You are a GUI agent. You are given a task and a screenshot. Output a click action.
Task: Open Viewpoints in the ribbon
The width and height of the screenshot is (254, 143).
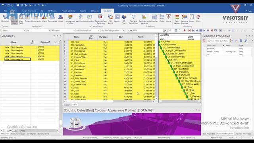(x=80, y=18)
